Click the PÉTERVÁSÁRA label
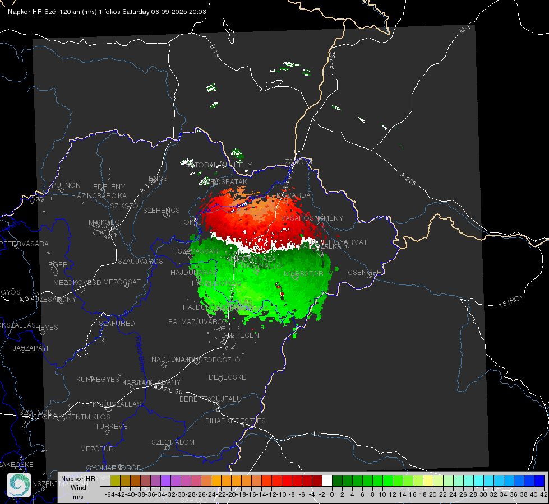 (x=24, y=244)
